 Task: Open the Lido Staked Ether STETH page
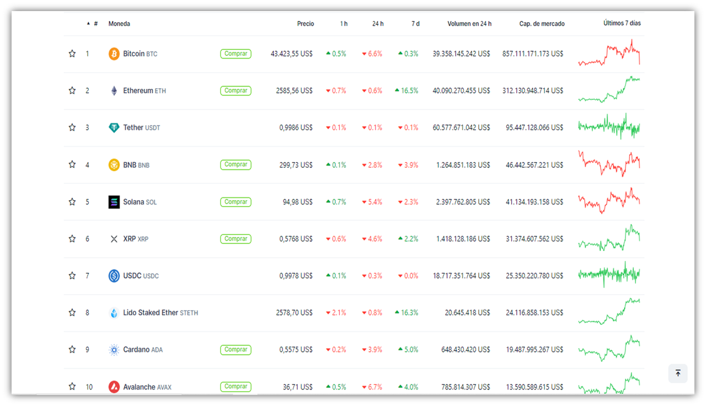click(x=161, y=313)
